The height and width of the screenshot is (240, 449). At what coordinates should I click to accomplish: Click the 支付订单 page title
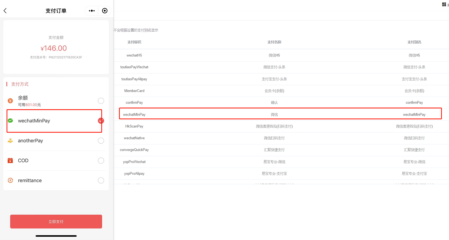56,11
